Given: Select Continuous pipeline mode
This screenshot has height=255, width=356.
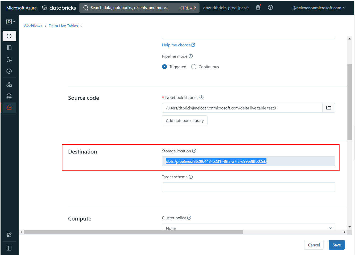Looking at the screenshot, I should (x=194, y=67).
